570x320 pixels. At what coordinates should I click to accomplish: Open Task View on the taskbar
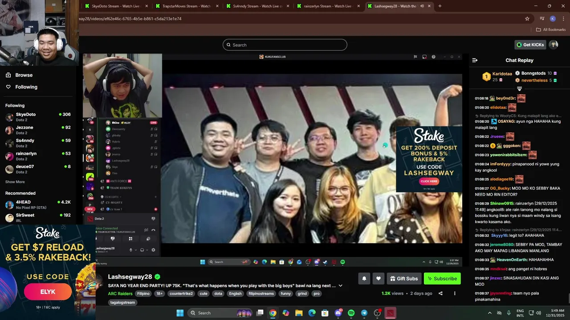(260, 313)
